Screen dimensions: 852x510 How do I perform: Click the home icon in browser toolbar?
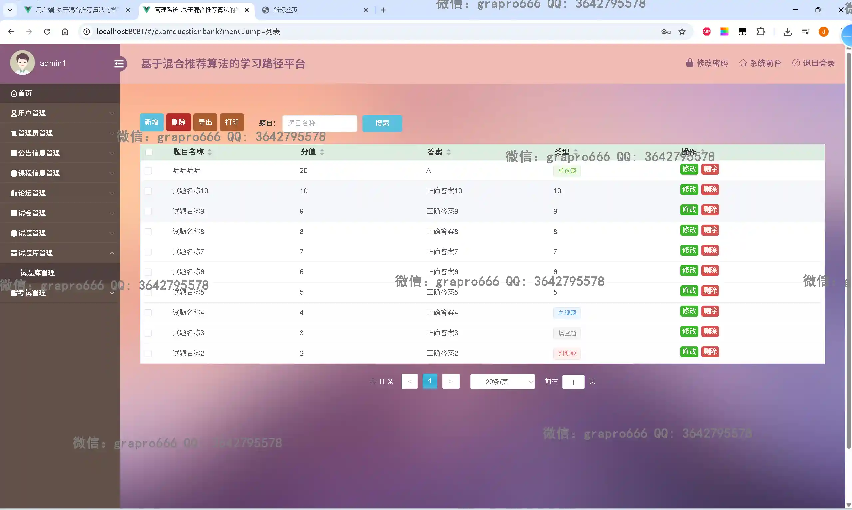point(65,32)
